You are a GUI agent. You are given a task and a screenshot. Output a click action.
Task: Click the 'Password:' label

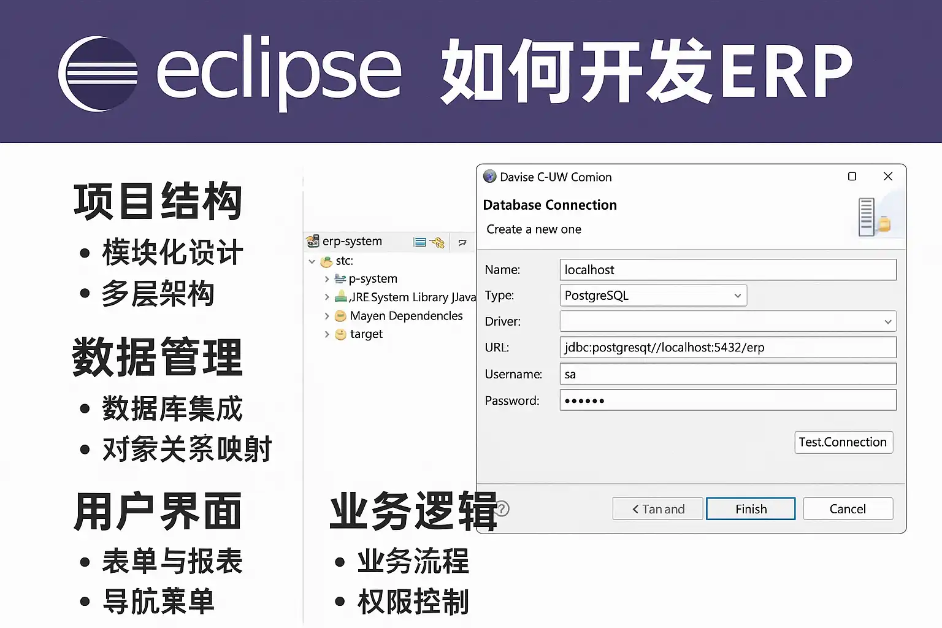512,401
